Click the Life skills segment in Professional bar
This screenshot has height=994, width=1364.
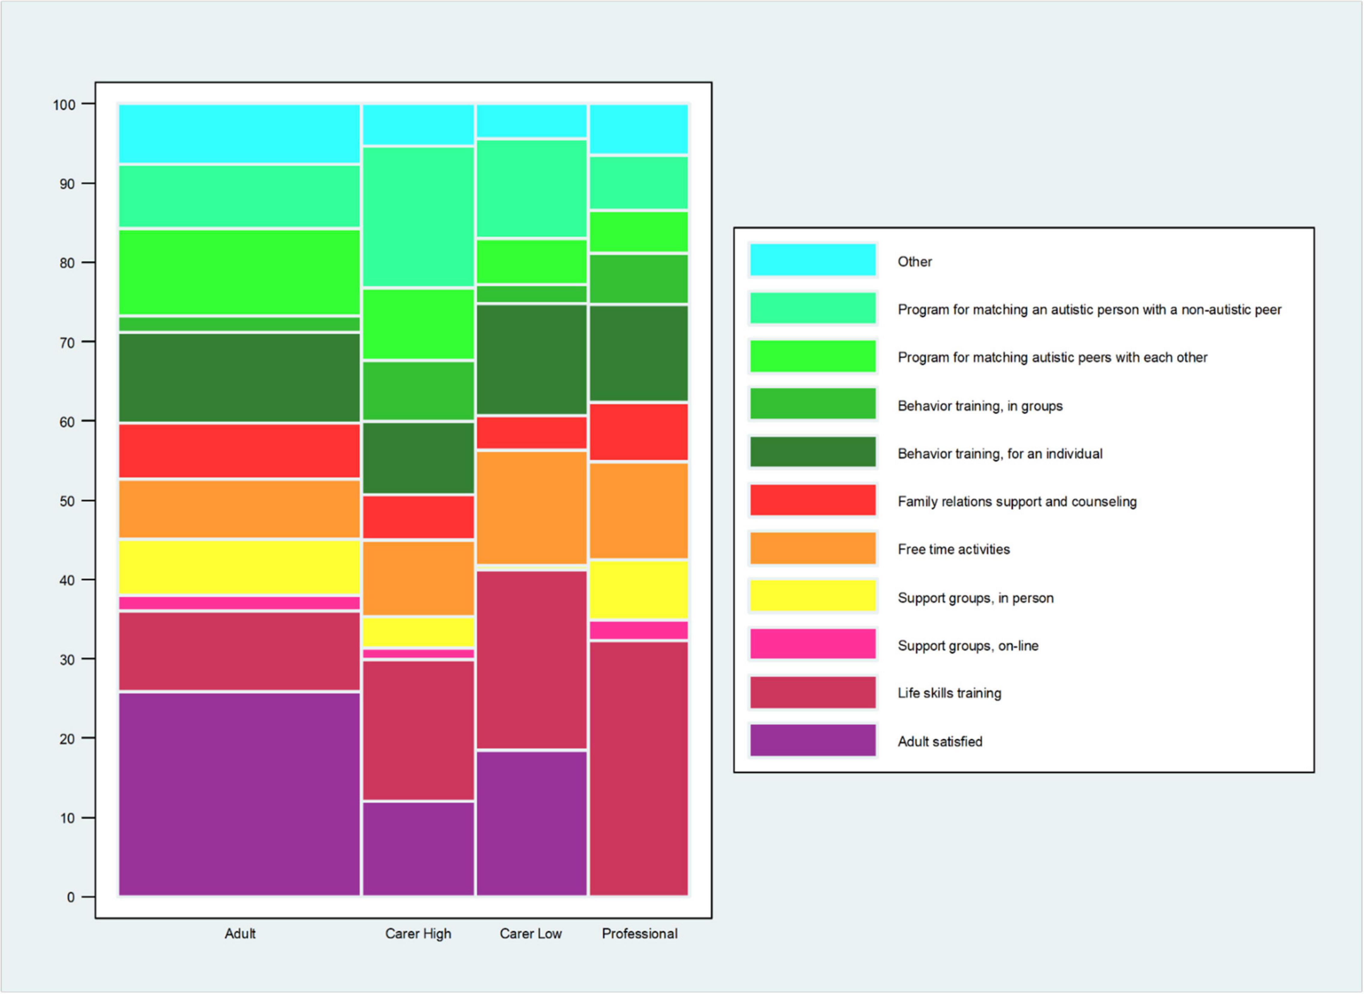[x=639, y=768]
